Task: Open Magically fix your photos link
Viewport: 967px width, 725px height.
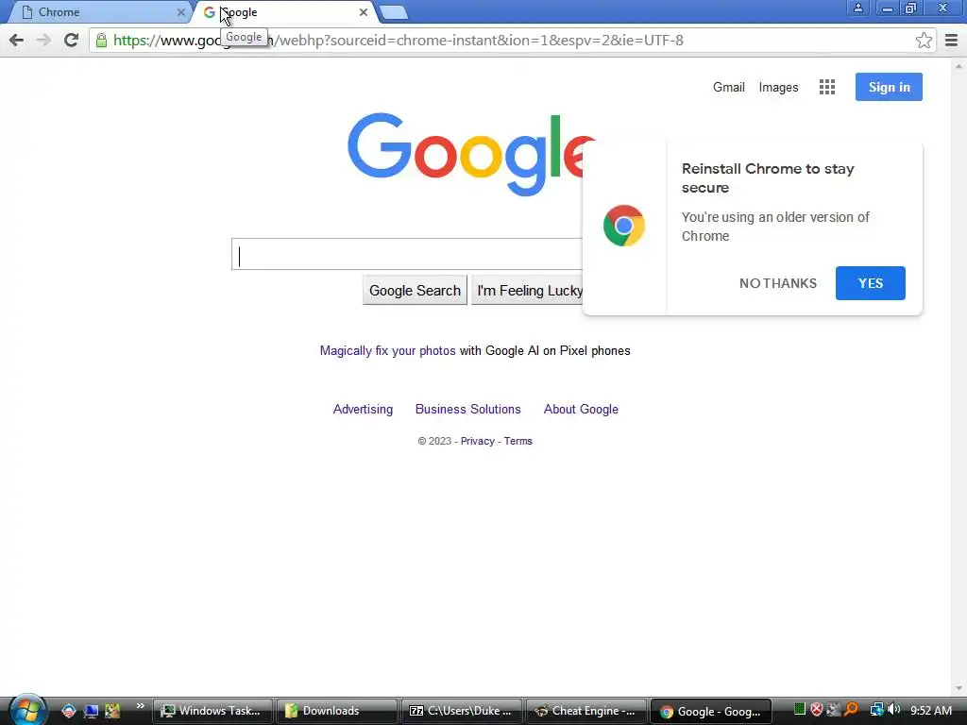Action: 387,351
